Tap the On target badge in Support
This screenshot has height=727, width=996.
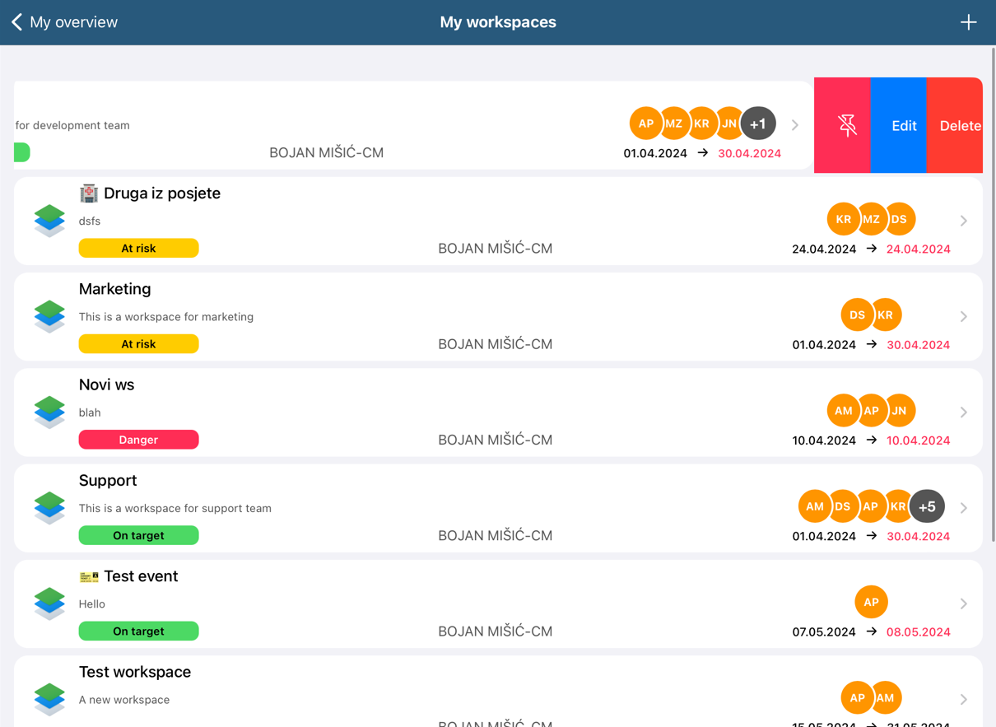pyautogui.click(x=138, y=535)
